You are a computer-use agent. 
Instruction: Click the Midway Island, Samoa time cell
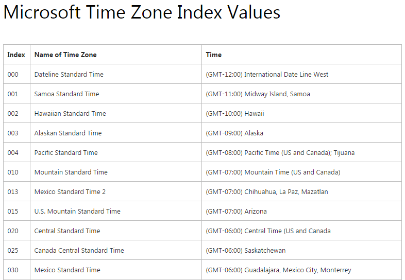258,94
